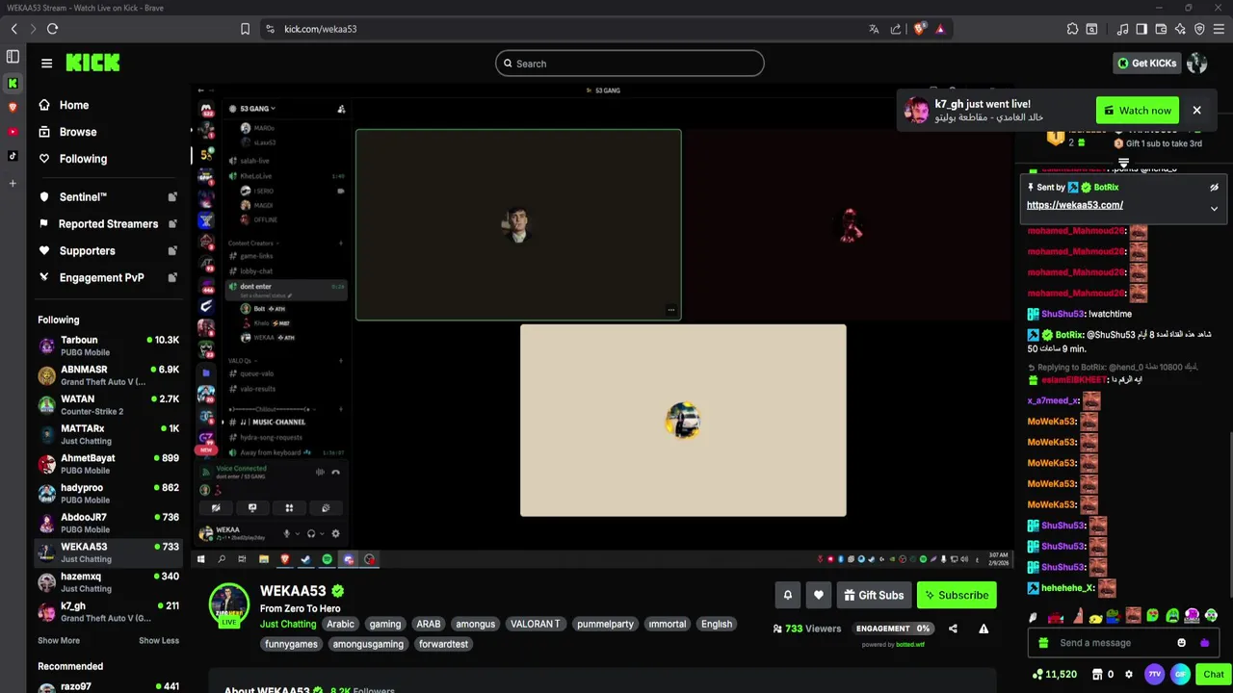The width and height of the screenshot is (1233, 693).
Task: Open Brave Wallet icon
Action: (x=1161, y=29)
